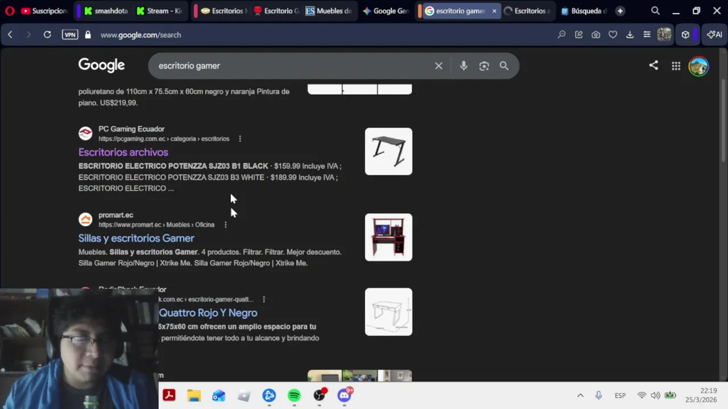Open OBS Studio from taskbar
The width and height of the screenshot is (728, 409).
(319, 395)
